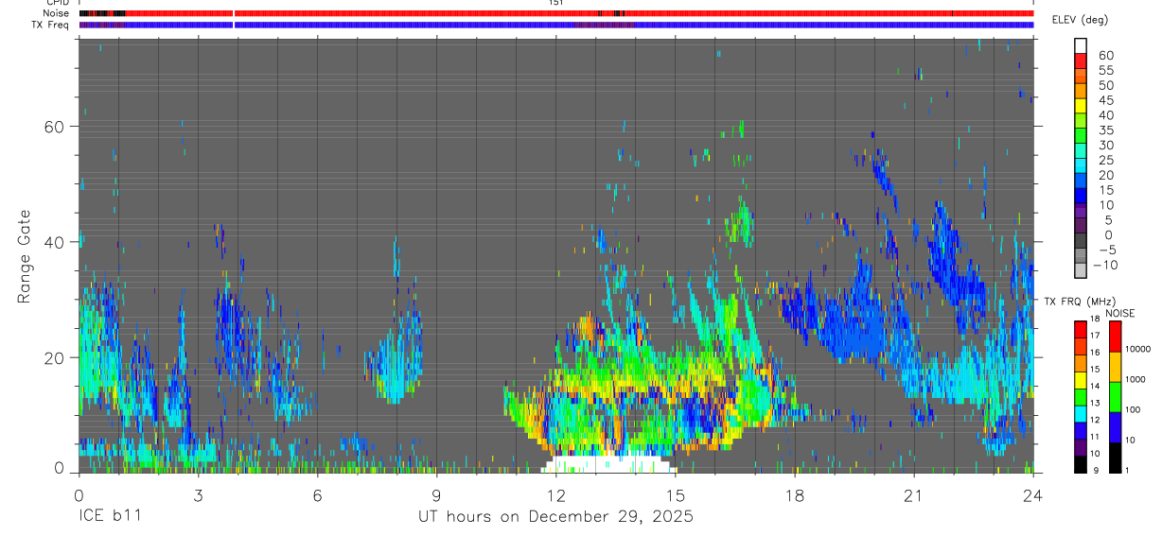Click x-axis tick label '6'
Viewport: 1162px width, 536px height.
coord(317,495)
